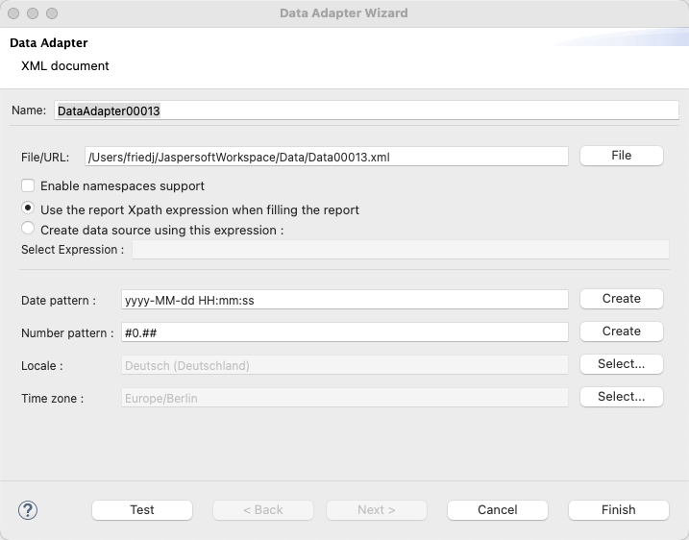Click the Locale field showing Deutsch (Deutschland)

[344, 365]
